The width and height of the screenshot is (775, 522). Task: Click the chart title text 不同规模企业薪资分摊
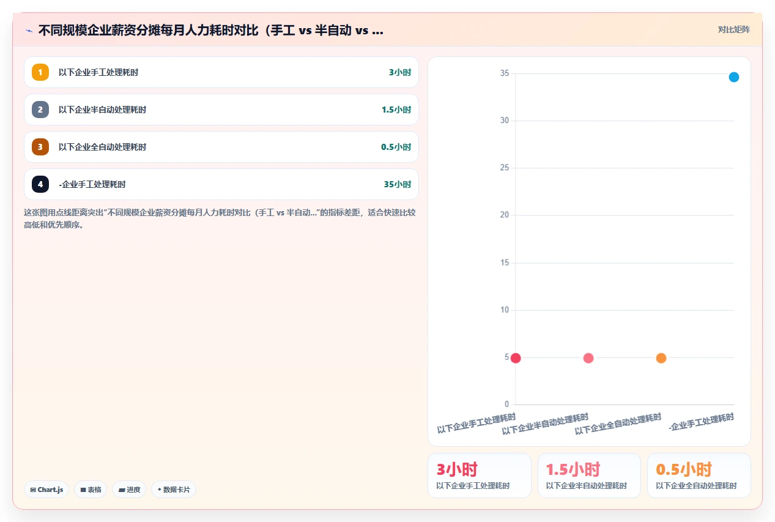pyautogui.click(x=211, y=31)
